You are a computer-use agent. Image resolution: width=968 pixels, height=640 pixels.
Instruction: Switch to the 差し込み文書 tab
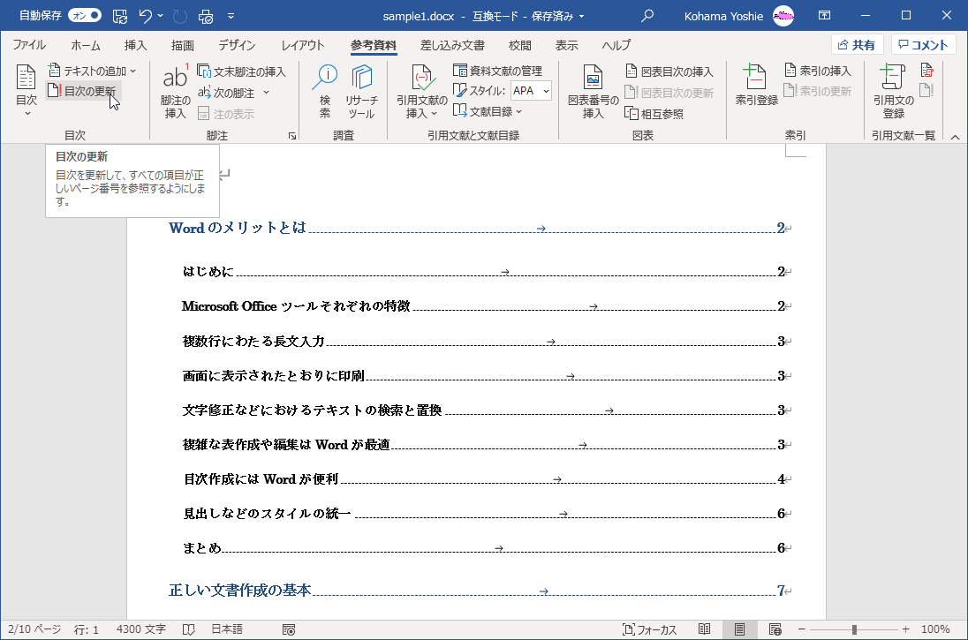(452, 45)
